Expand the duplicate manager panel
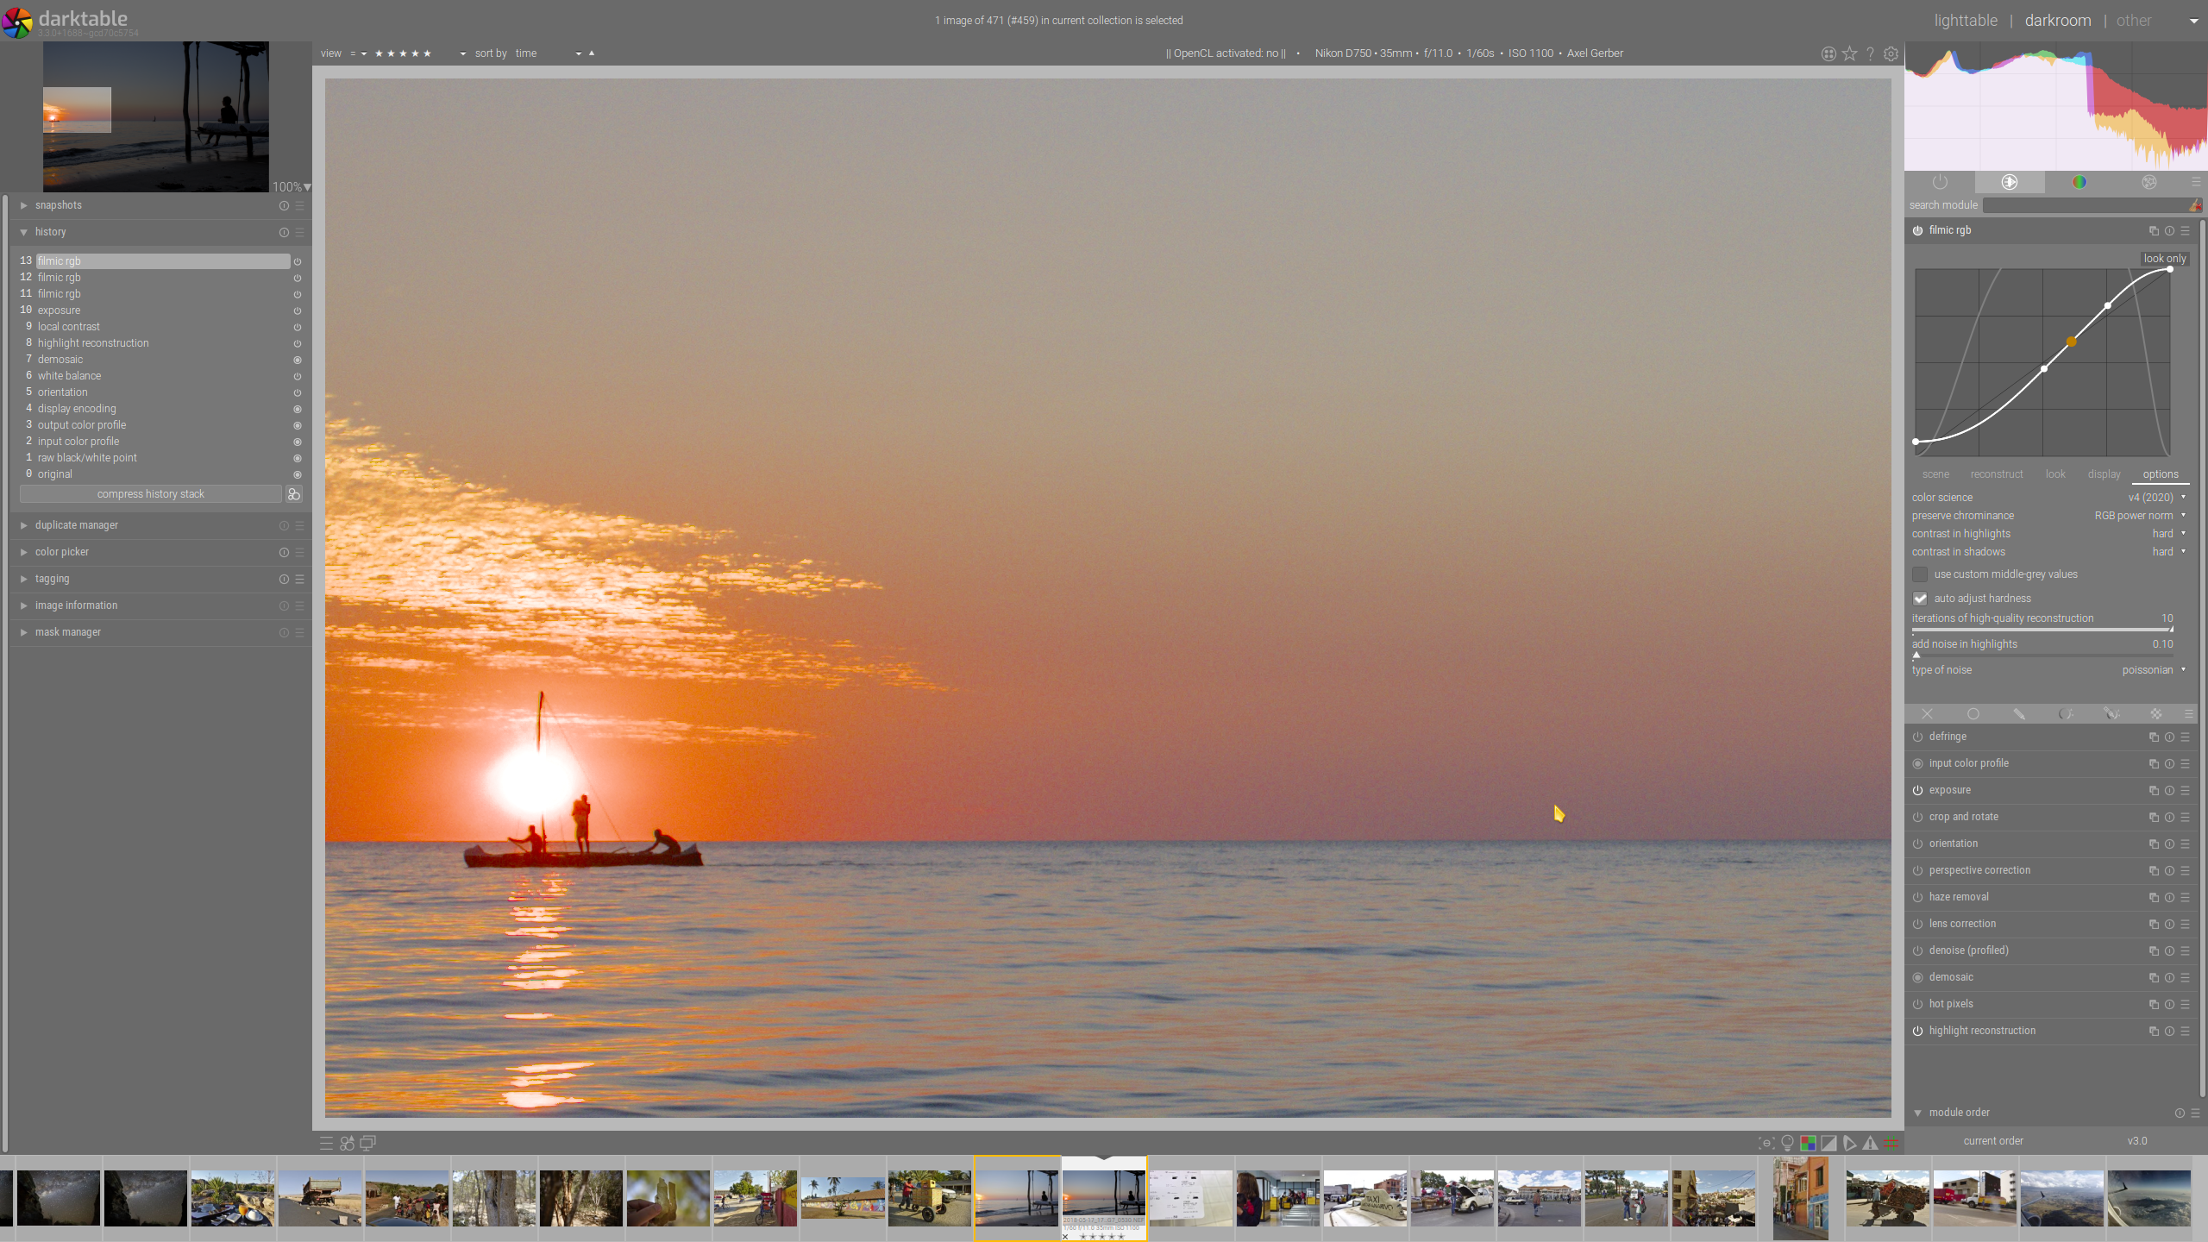This screenshot has height=1242, width=2208. tap(24, 525)
